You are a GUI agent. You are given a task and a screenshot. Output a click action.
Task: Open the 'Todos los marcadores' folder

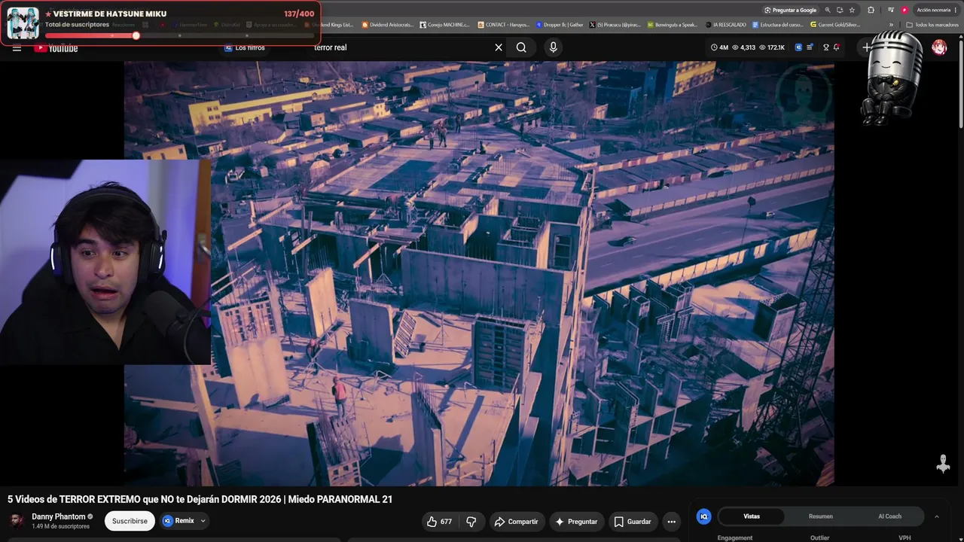(932, 25)
